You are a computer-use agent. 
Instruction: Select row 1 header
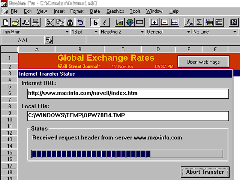coord(10,58)
